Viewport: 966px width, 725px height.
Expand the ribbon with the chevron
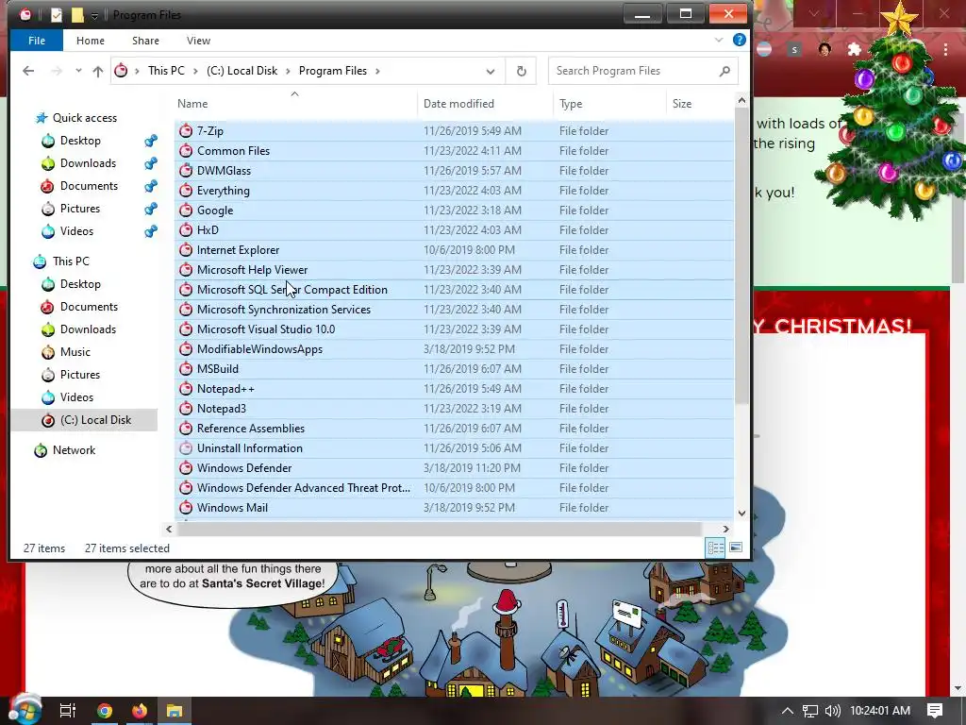coord(718,40)
